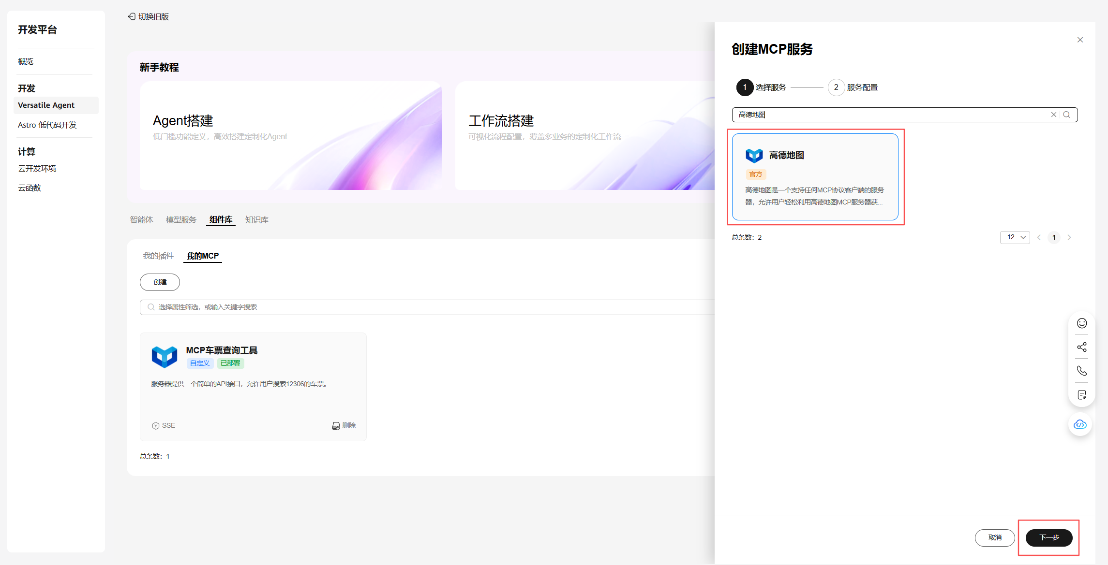Select the 高德地图 service card
Viewport: 1108px width, 565px height.
[x=815, y=177]
